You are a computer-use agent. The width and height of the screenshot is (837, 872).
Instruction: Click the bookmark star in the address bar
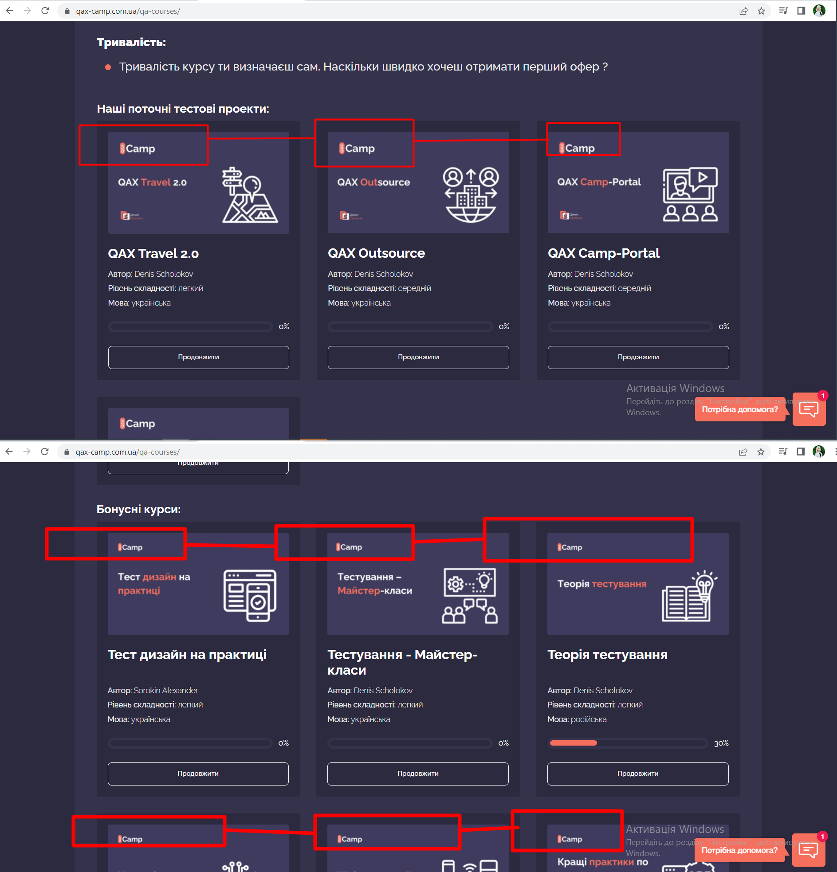[761, 11]
